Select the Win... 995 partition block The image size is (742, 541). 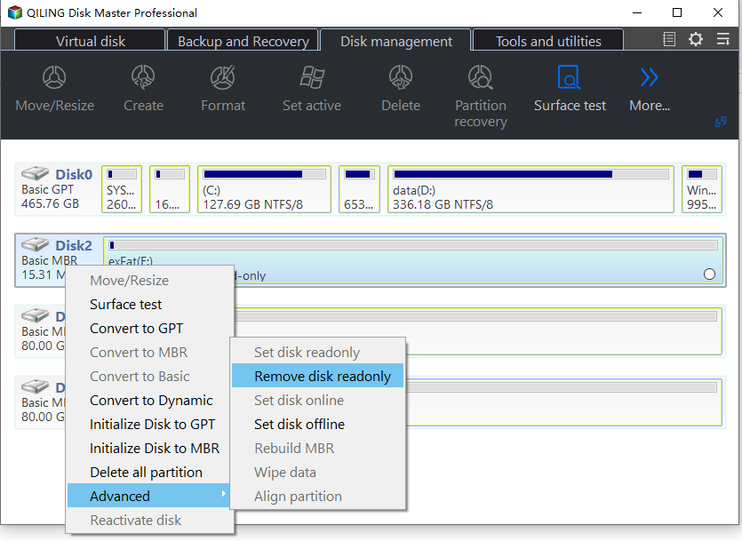[702, 189]
